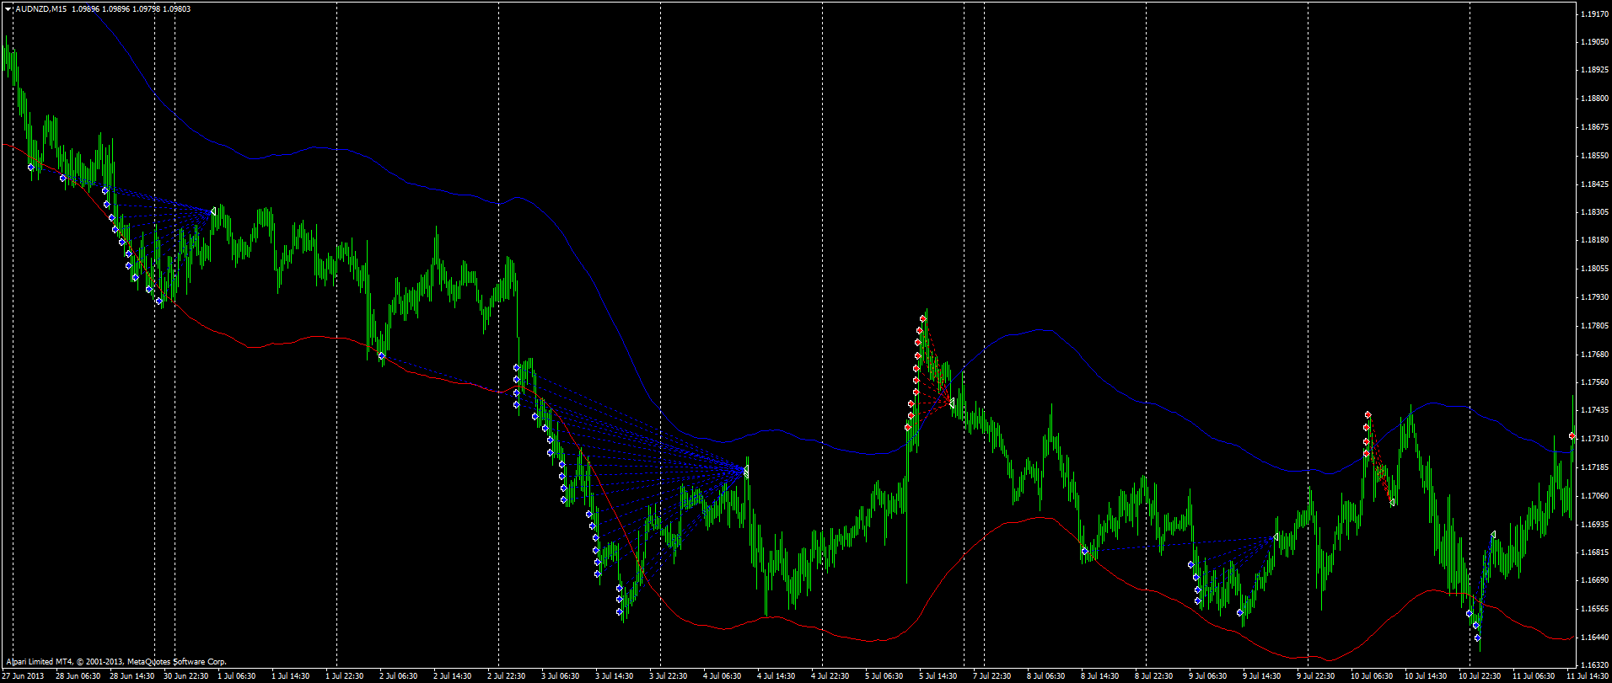This screenshot has width=1612, height=683.
Task: Click the price label 1.19170
Action: click(x=1593, y=13)
